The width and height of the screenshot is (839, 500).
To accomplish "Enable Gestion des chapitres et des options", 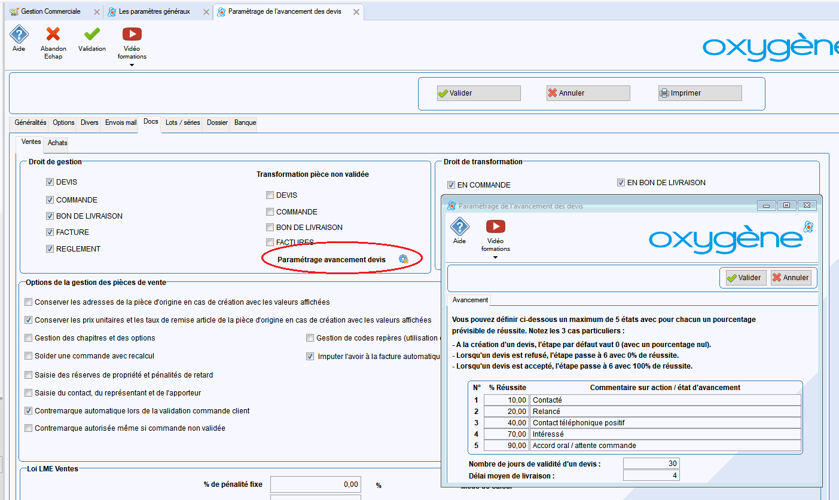I will pos(29,338).
